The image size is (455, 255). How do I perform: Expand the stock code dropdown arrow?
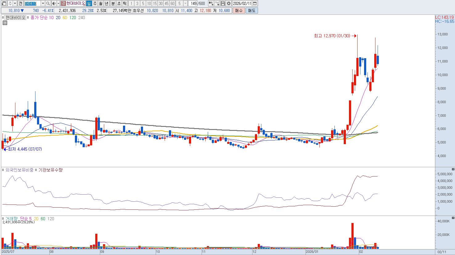43,3
